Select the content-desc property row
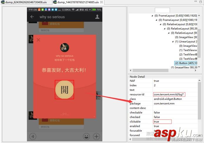Viewport: 204px width, 143px height. point(163,108)
